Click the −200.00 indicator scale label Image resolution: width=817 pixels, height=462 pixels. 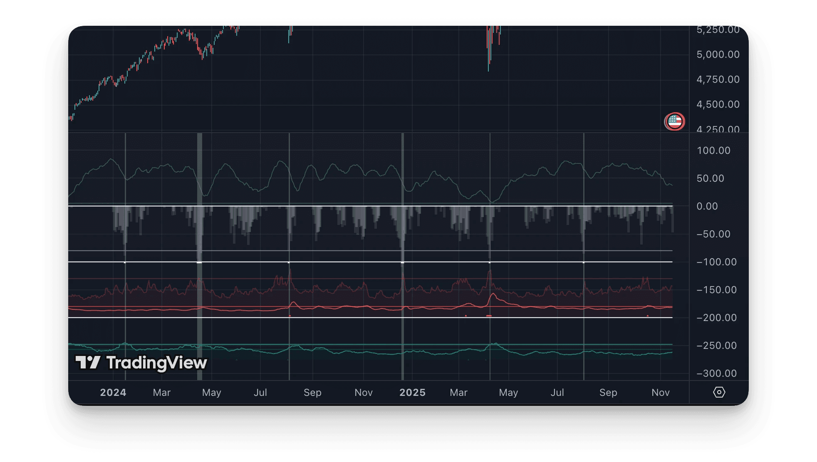716,318
